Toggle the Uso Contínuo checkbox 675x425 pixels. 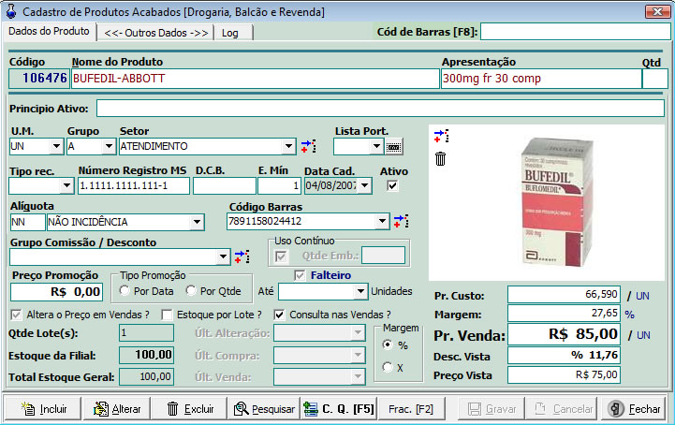click(x=281, y=256)
